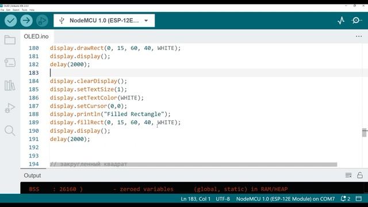This screenshot has width=368, height=207.
Task: Open the Sketchbook folder panel
Action: click(10, 40)
